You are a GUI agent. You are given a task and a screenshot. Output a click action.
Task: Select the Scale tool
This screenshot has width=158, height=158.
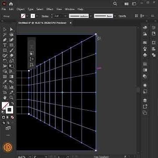(11, 61)
